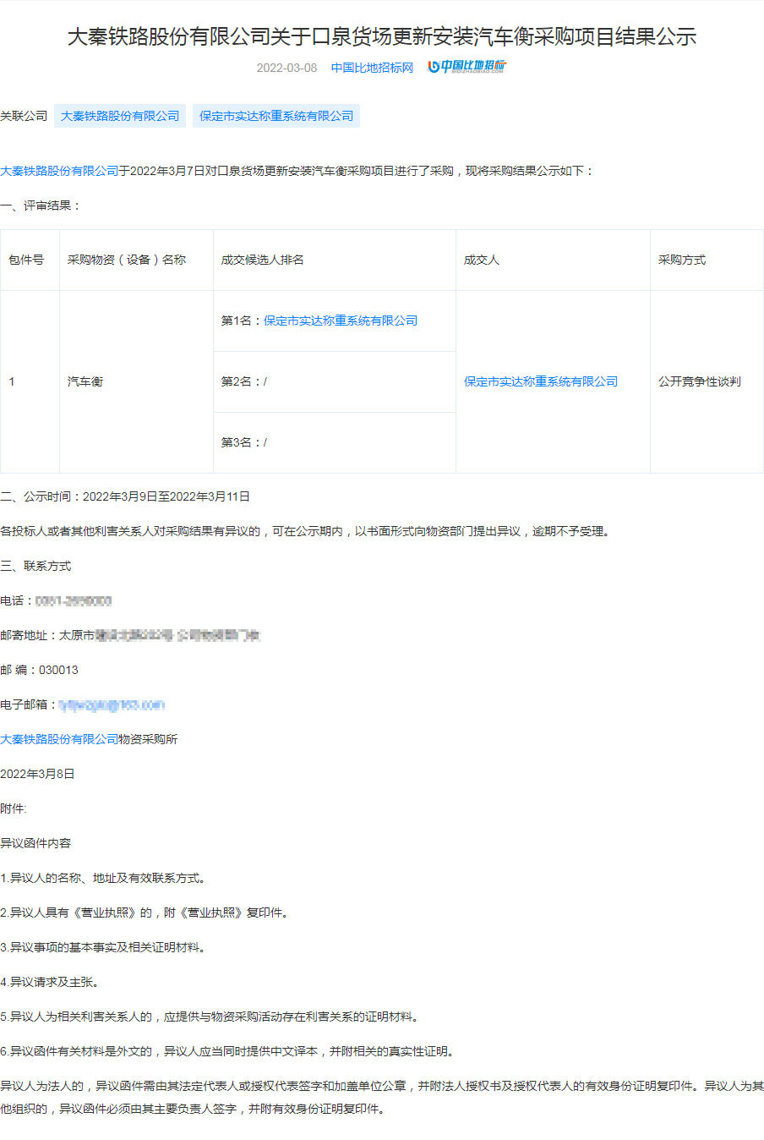Screen dimensions: 764x1140
Task: Click the 采购方式 table header
Action: (x=681, y=260)
